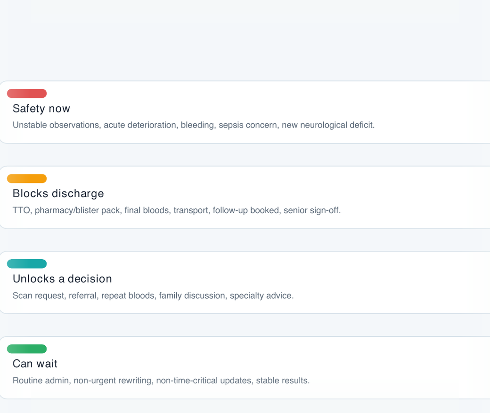The height and width of the screenshot is (413, 490).
Task: Click the red pill above Safety now
Action: pos(27,93)
